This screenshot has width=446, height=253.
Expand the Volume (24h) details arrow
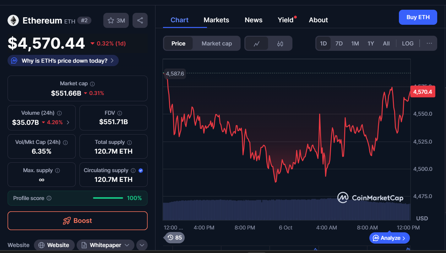68,122
